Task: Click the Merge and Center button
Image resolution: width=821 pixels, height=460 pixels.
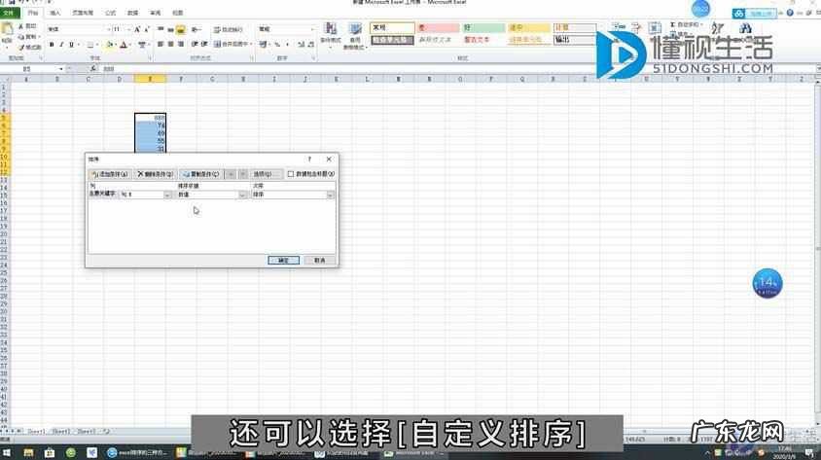Action: [231, 45]
